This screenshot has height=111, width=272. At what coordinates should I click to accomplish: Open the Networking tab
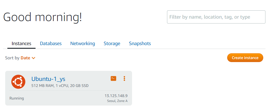(83, 43)
